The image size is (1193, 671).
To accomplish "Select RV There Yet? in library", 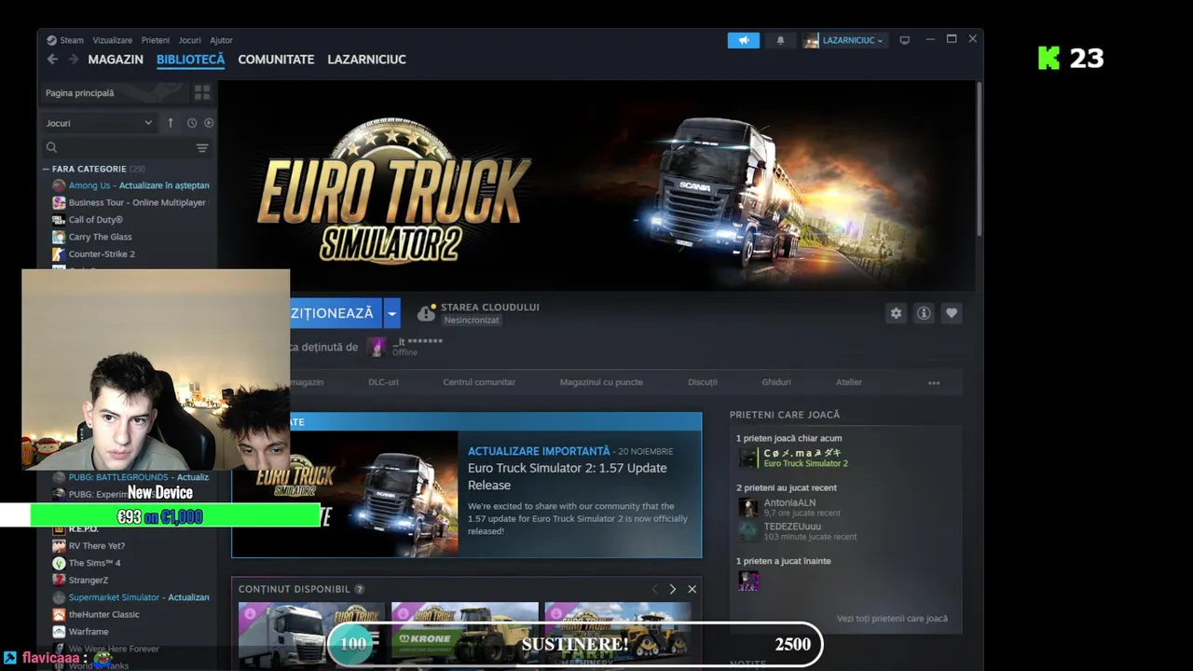I will click(96, 546).
